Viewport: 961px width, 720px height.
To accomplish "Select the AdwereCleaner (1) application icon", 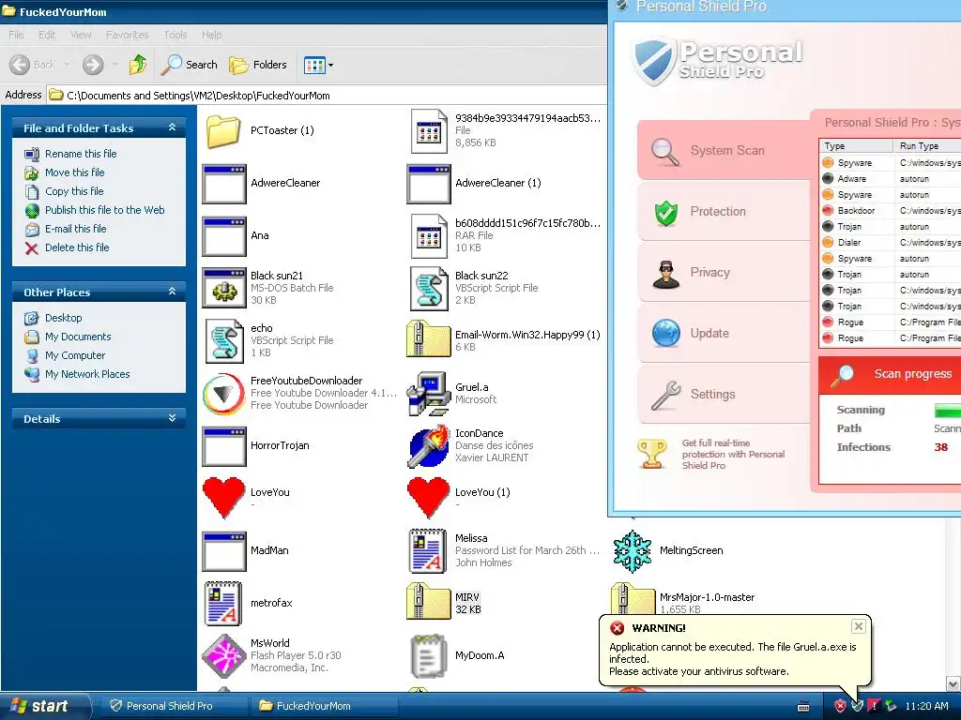I will pyautogui.click(x=429, y=184).
